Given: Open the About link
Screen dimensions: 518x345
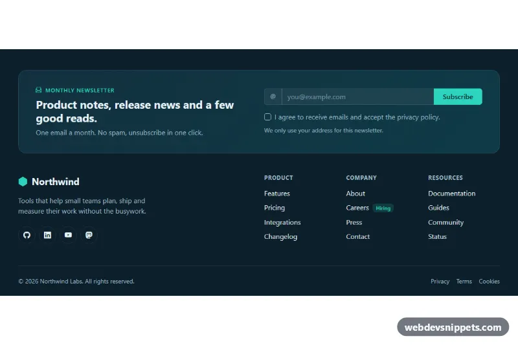Looking at the screenshot, I should point(355,194).
